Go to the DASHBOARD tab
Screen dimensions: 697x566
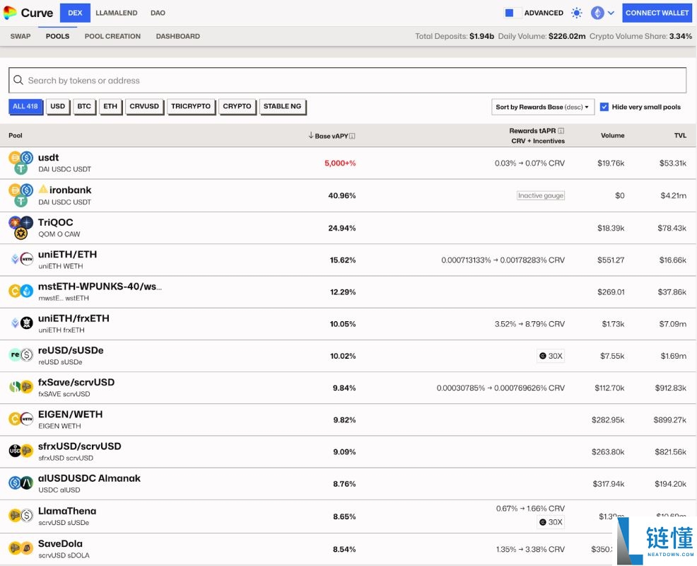pos(178,36)
